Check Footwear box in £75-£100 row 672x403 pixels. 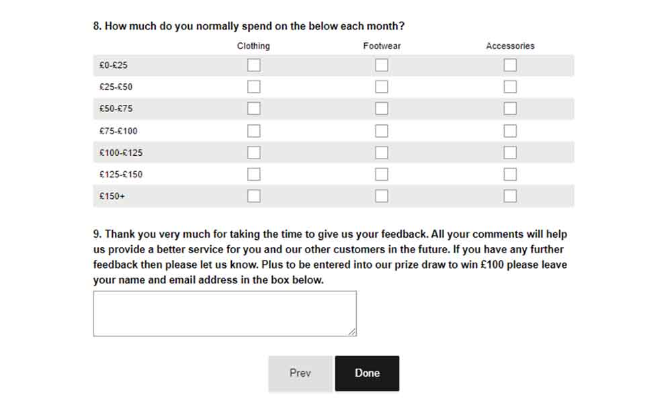[382, 130]
